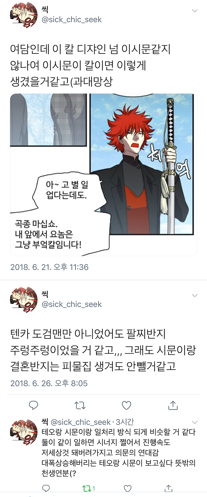Share the second tweet via the share icon
This screenshot has width=207, height=497.
click(x=173, y=405)
